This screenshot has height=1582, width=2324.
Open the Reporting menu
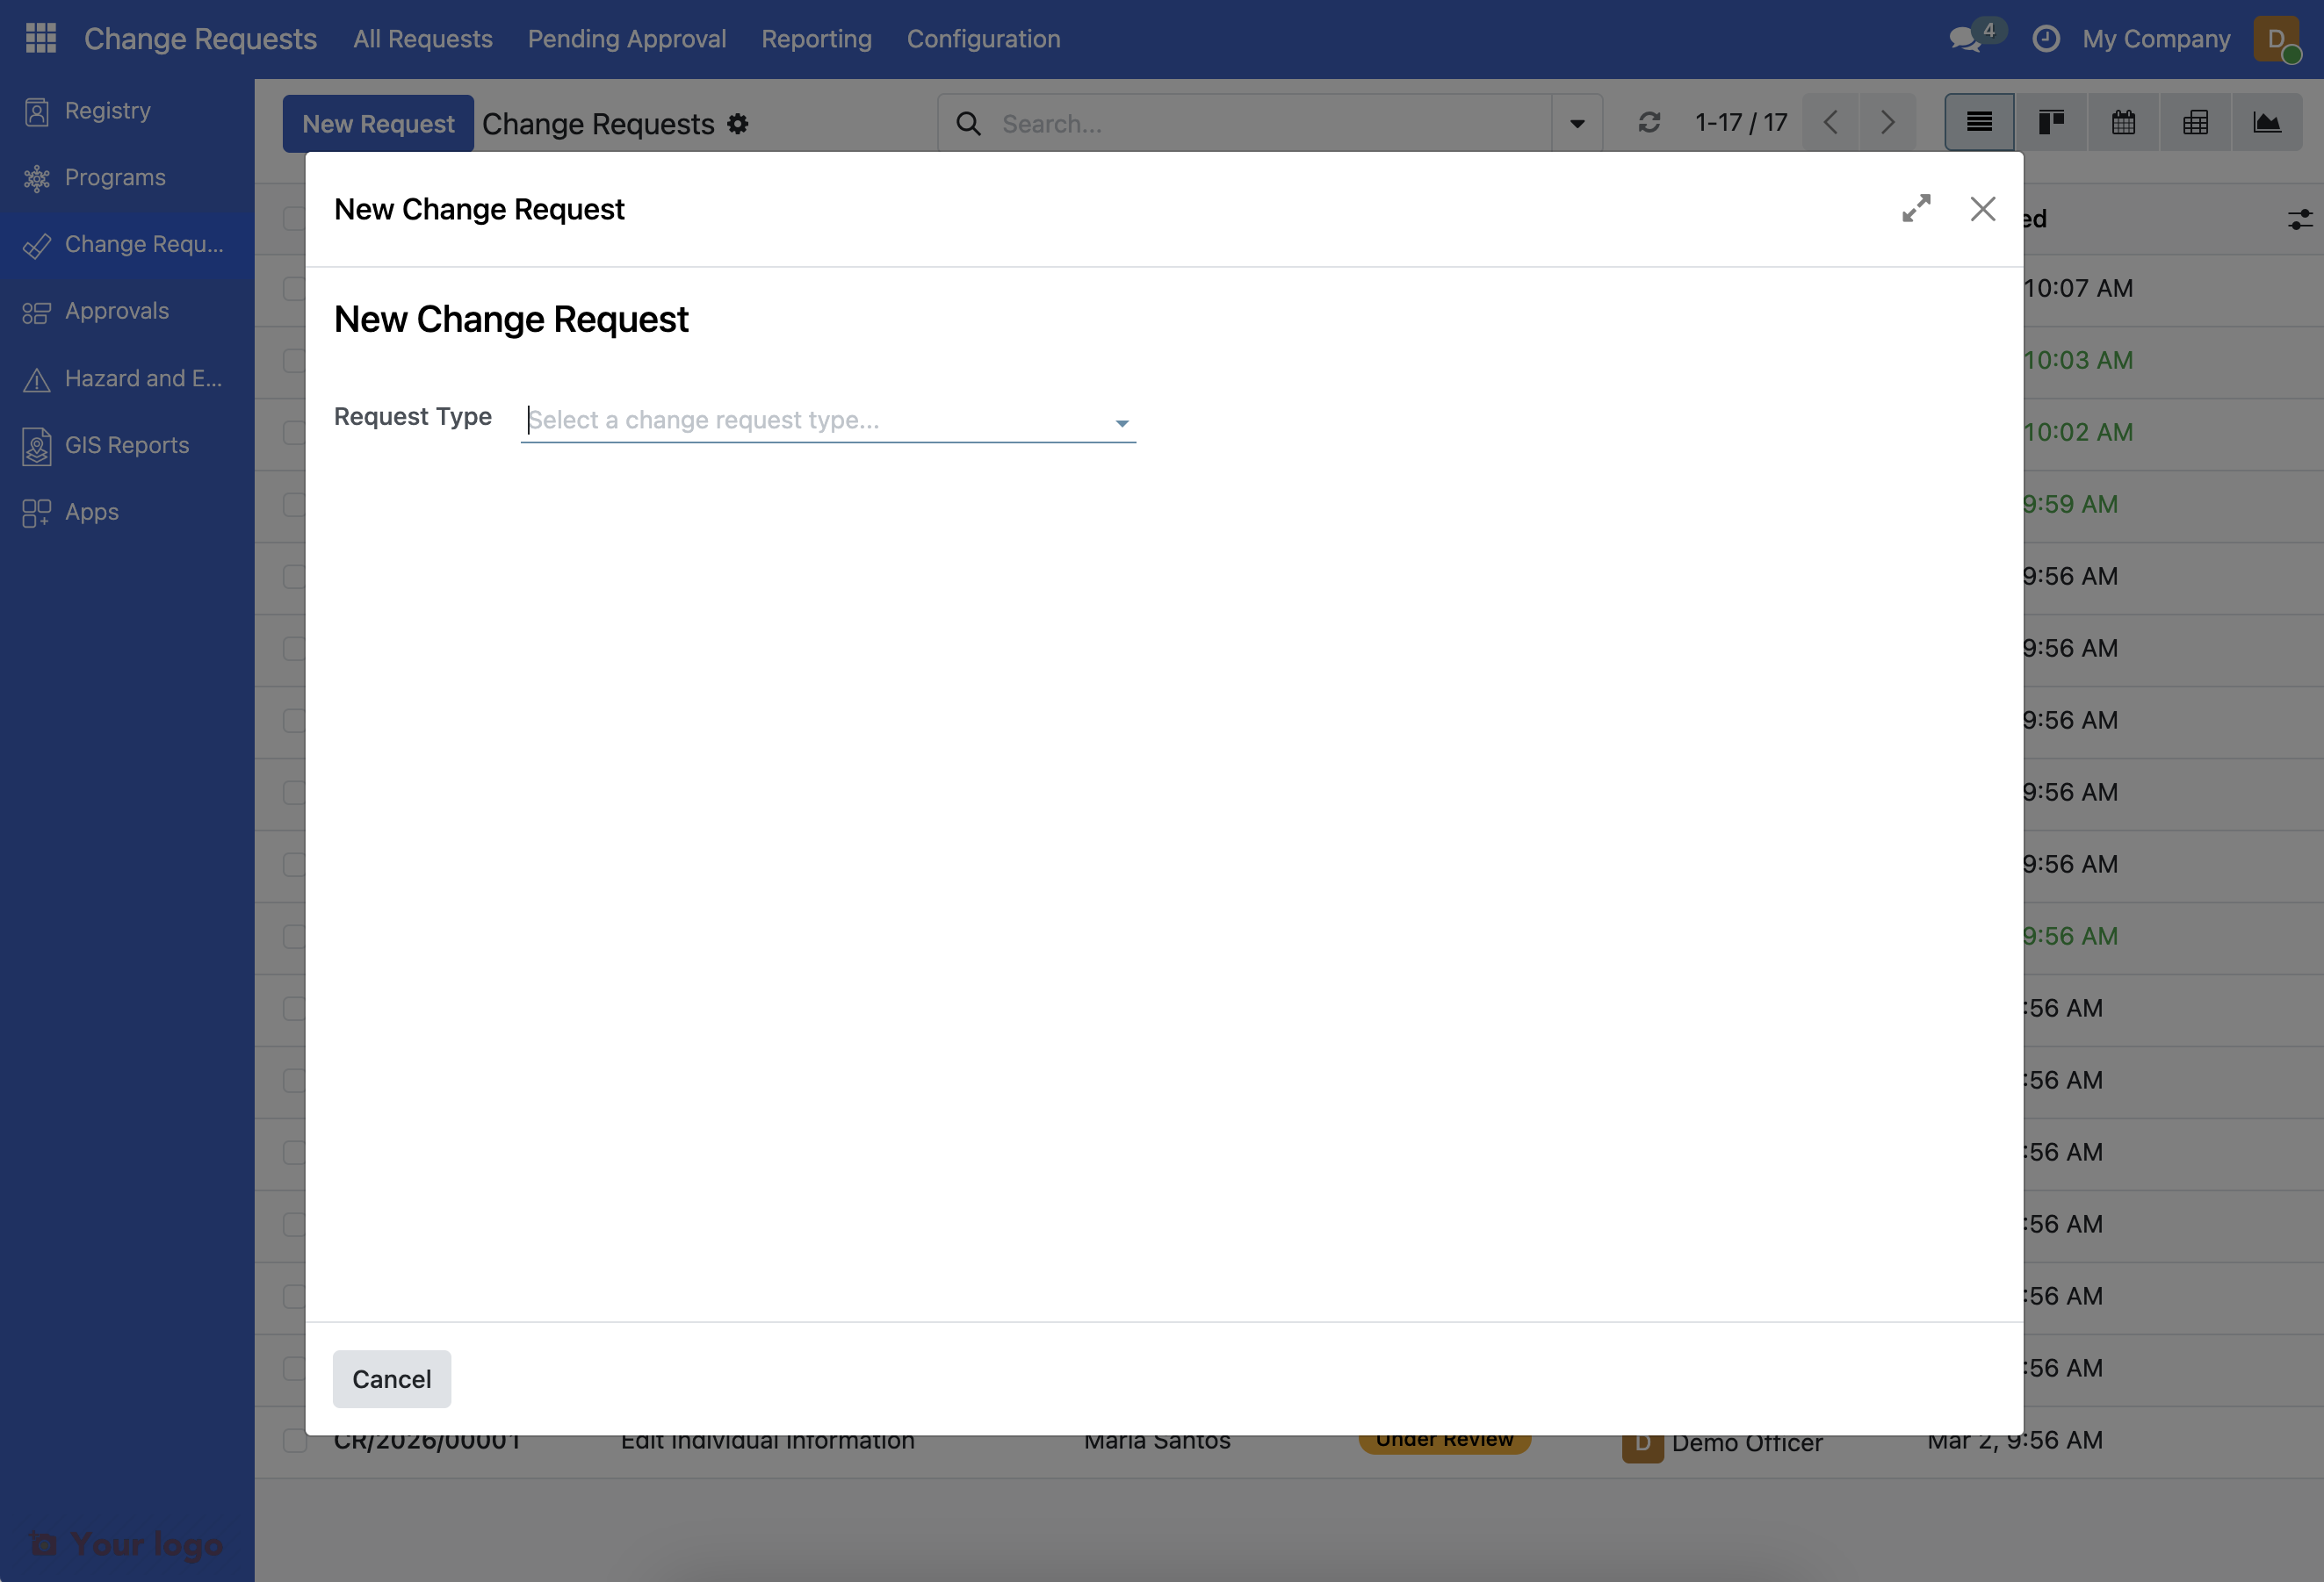[x=816, y=39]
